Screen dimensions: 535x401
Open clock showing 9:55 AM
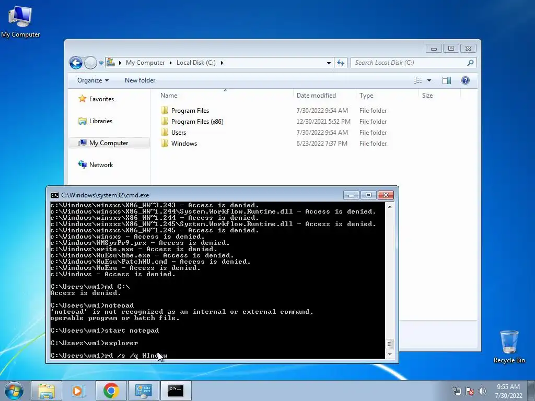pyautogui.click(x=508, y=391)
